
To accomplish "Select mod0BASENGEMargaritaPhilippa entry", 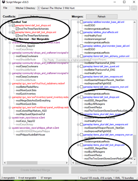I will pos(33,131).
